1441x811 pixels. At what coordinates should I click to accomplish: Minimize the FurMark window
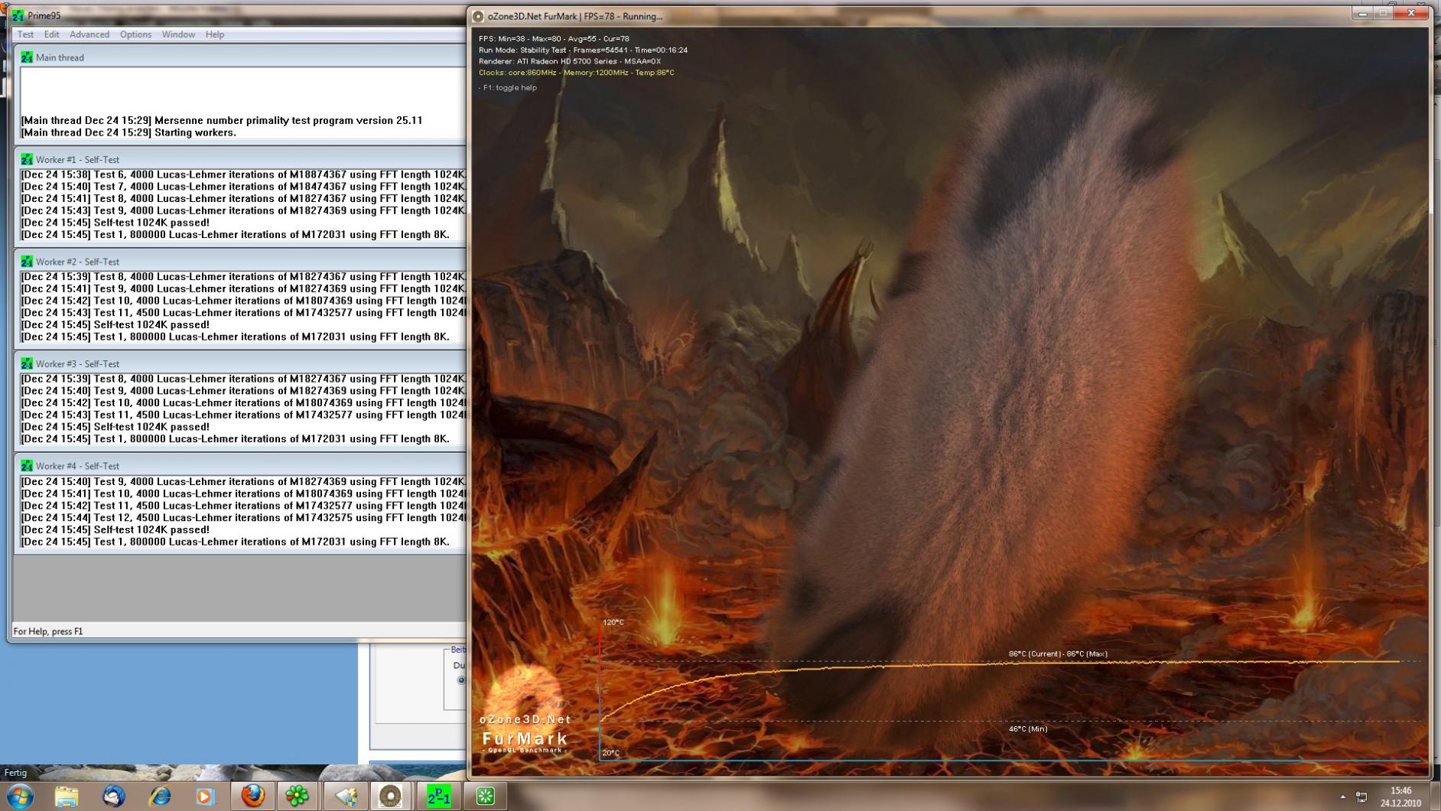1363,14
